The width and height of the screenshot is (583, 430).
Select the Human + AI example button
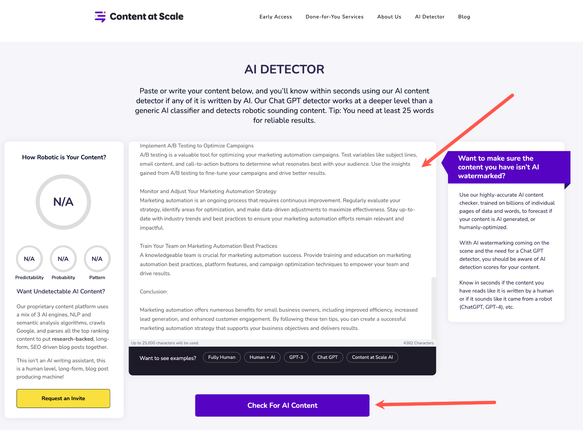(x=262, y=358)
